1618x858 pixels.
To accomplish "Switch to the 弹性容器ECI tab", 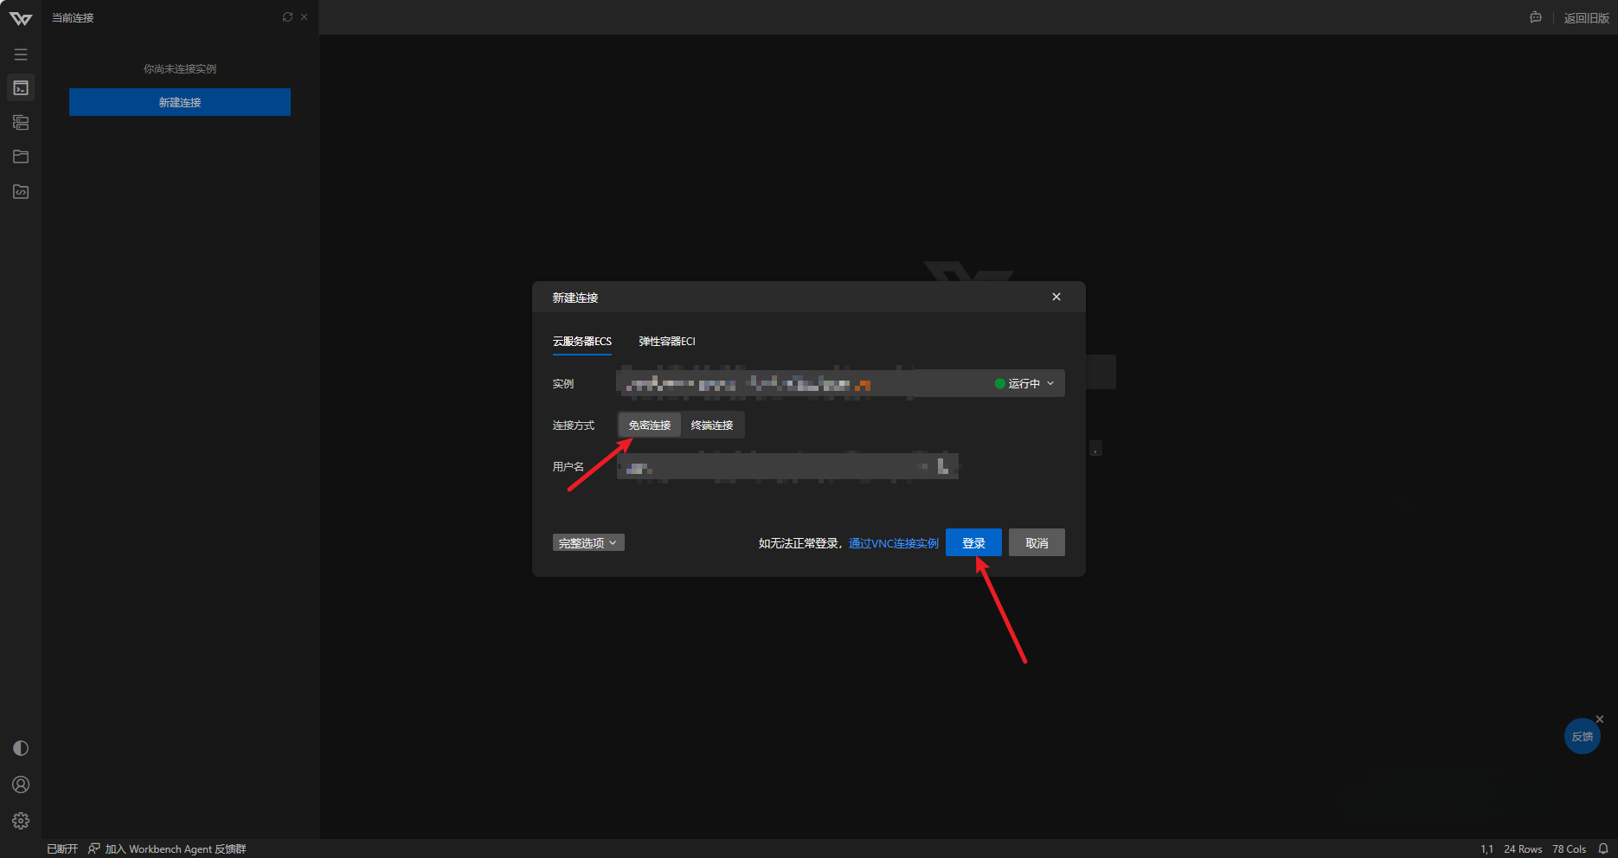I will coord(667,342).
